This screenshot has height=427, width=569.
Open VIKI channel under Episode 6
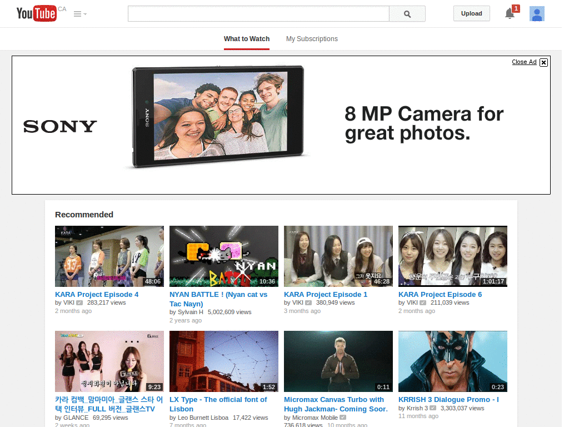coord(412,302)
